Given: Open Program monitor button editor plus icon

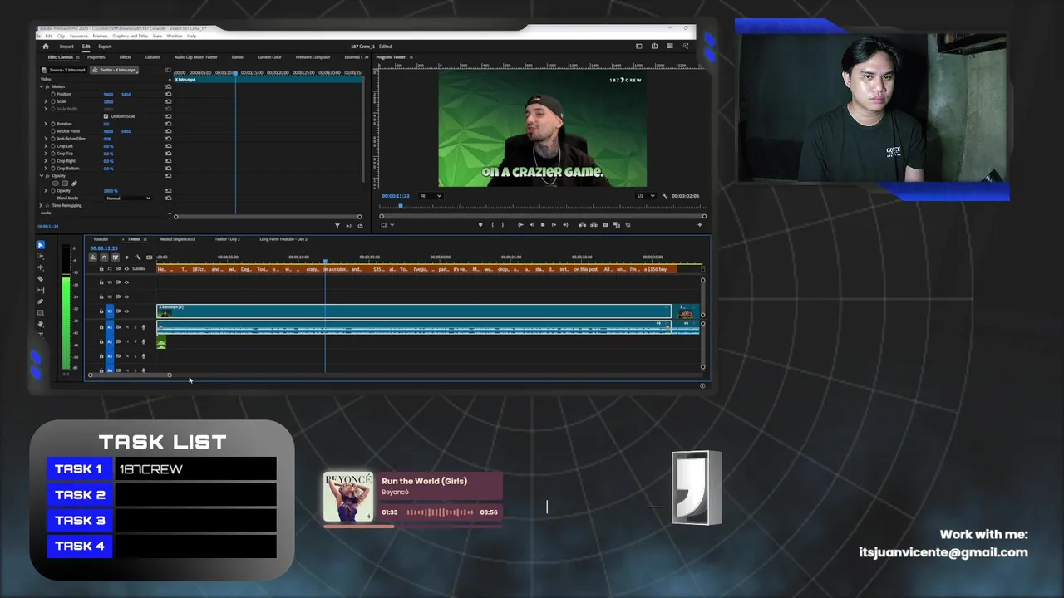Looking at the screenshot, I should (x=699, y=225).
